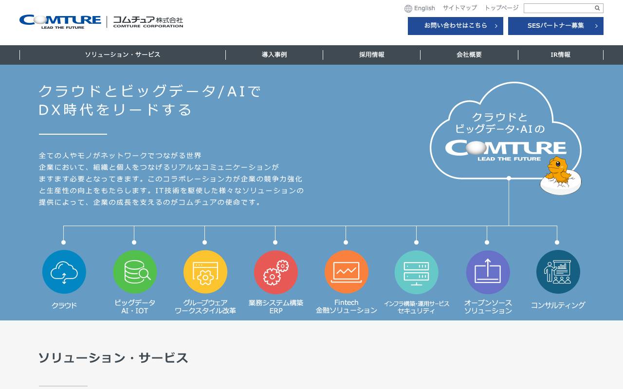
Task: Open the 採用情報 navigation item
Action: pyautogui.click(x=372, y=54)
